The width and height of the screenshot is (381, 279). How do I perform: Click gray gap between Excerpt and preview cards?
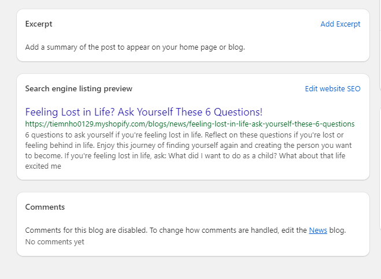pyautogui.click(x=193, y=68)
